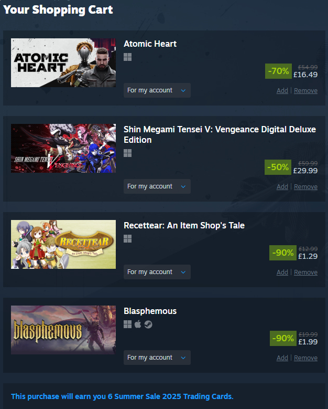The height and width of the screenshot is (409, 328).
Task: Open the Recettear 'For my account' dropdown
Action: tap(157, 272)
